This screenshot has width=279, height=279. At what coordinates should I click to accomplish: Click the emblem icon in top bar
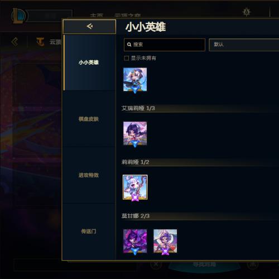[247, 12]
